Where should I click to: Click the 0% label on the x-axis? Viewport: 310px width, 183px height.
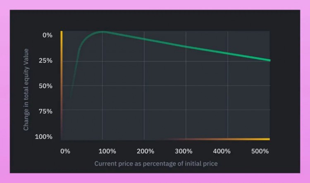coord(65,151)
